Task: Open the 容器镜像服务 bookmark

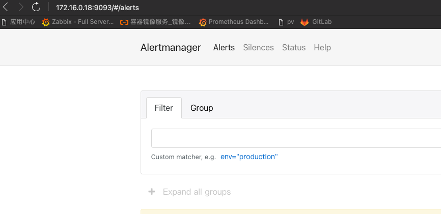Action: tap(155, 22)
